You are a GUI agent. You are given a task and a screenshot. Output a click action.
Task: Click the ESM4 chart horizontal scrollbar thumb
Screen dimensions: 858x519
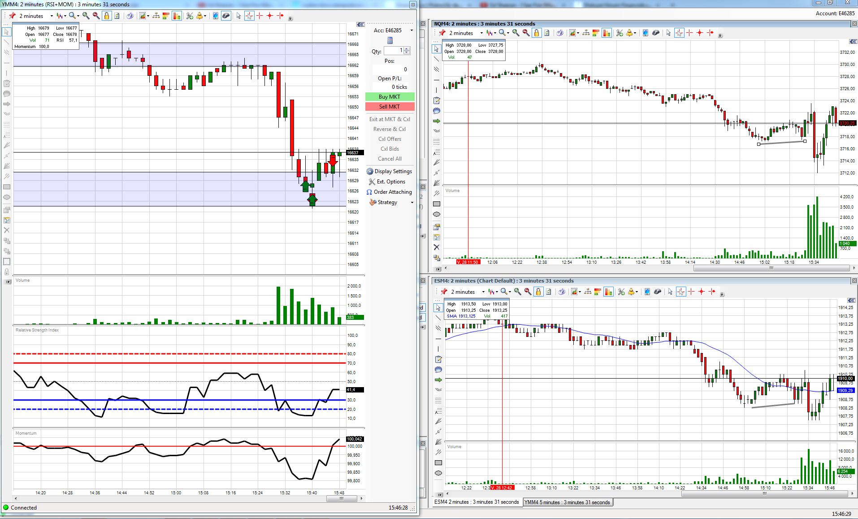765,494
